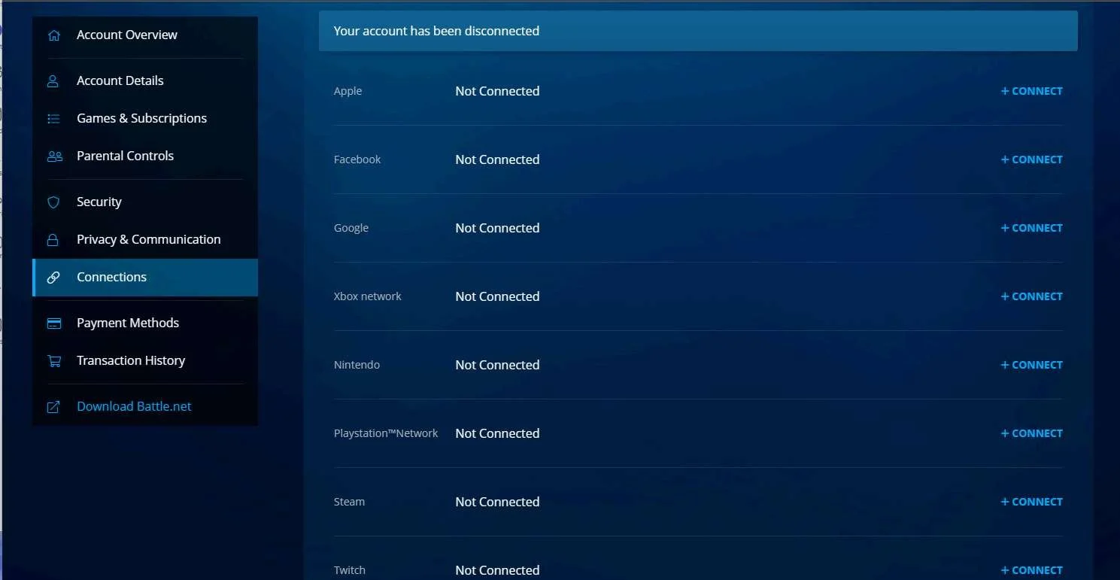Click the shield icon beside Security
Screen dimensions: 1120x580
[53, 202]
